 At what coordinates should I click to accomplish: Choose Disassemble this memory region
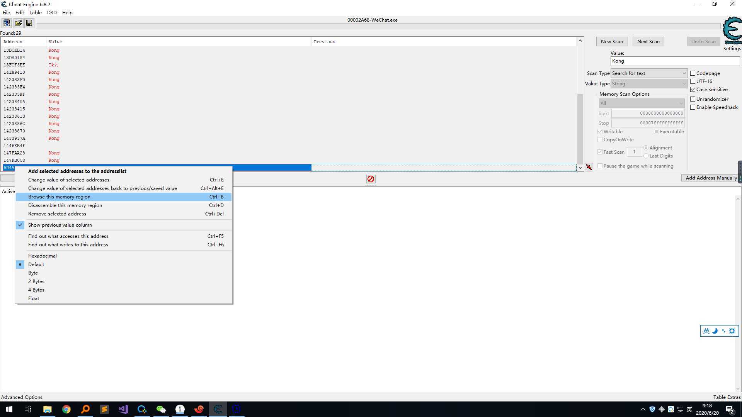click(x=124, y=205)
